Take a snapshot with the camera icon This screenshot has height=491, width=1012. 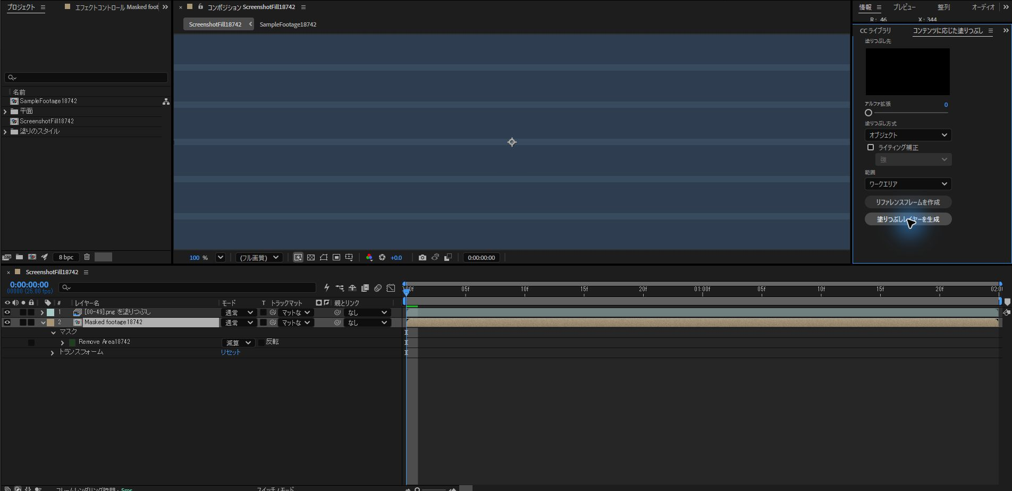pyautogui.click(x=422, y=258)
